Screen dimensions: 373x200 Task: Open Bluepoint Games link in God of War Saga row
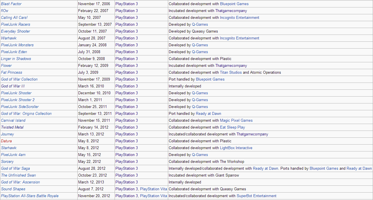(324, 168)
